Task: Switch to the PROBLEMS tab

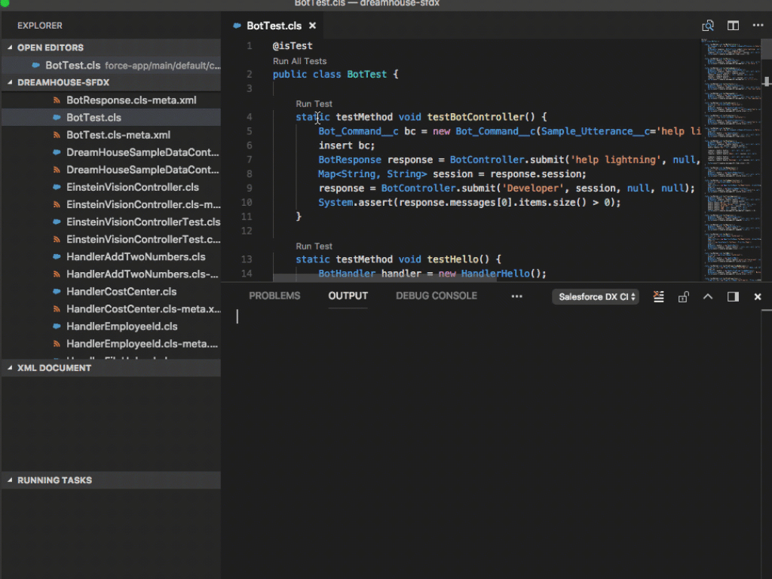Action: (274, 296)
